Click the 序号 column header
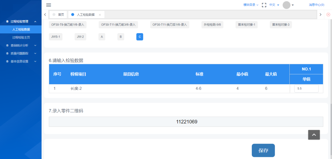This screenshot has height=159, width=332. pos(57,74)
